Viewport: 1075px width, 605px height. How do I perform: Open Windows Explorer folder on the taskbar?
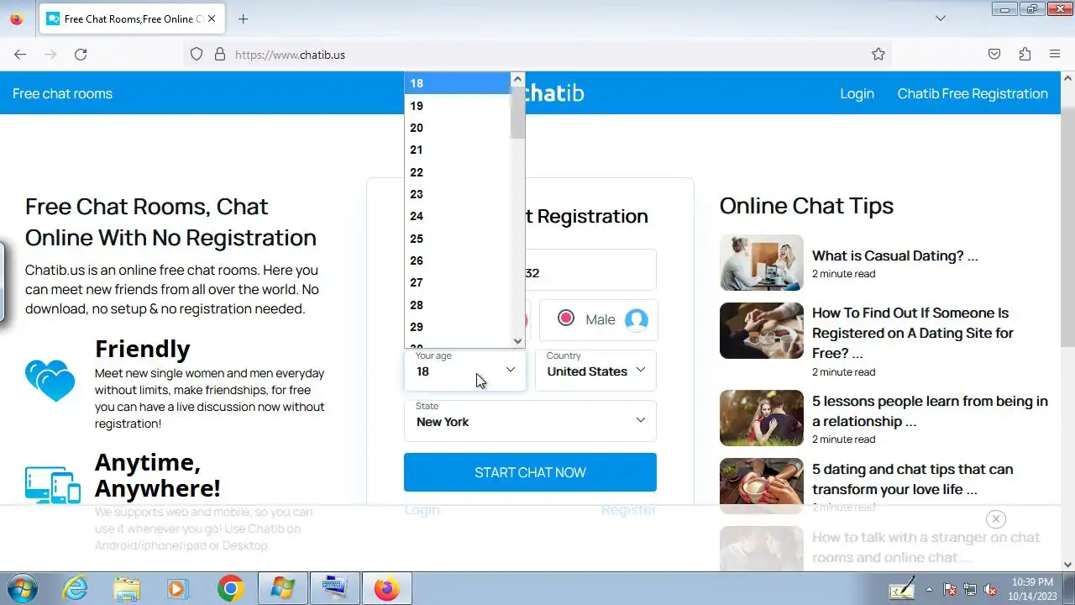coord(127,588)
